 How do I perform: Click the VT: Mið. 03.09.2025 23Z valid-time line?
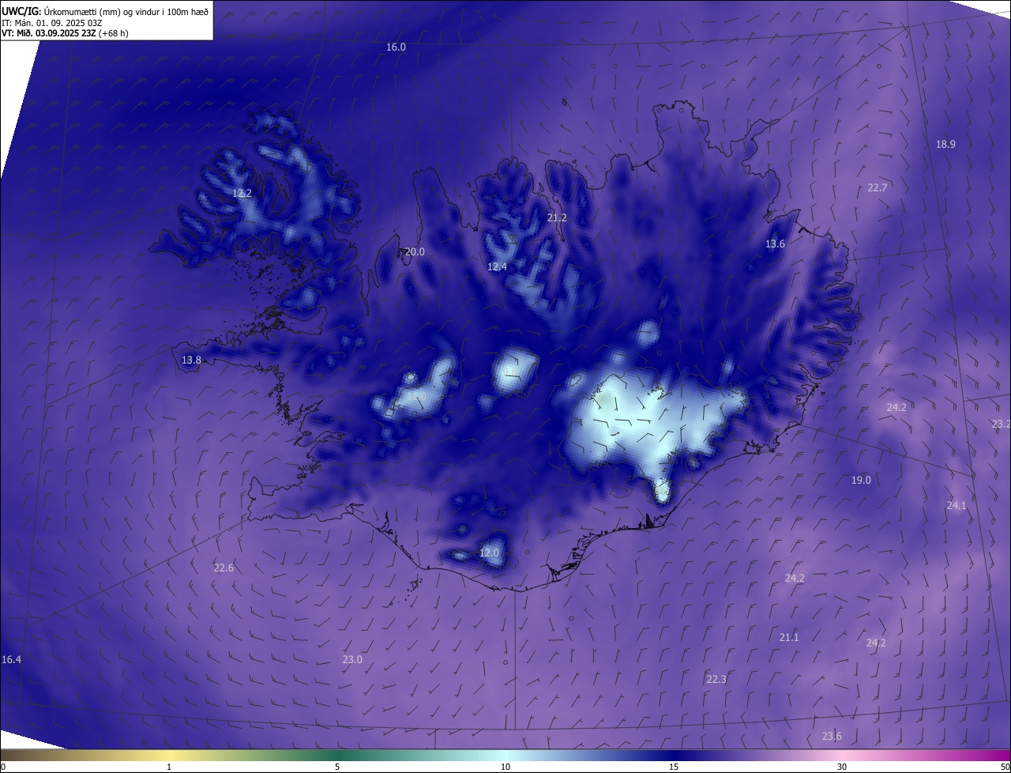[65, 33]
